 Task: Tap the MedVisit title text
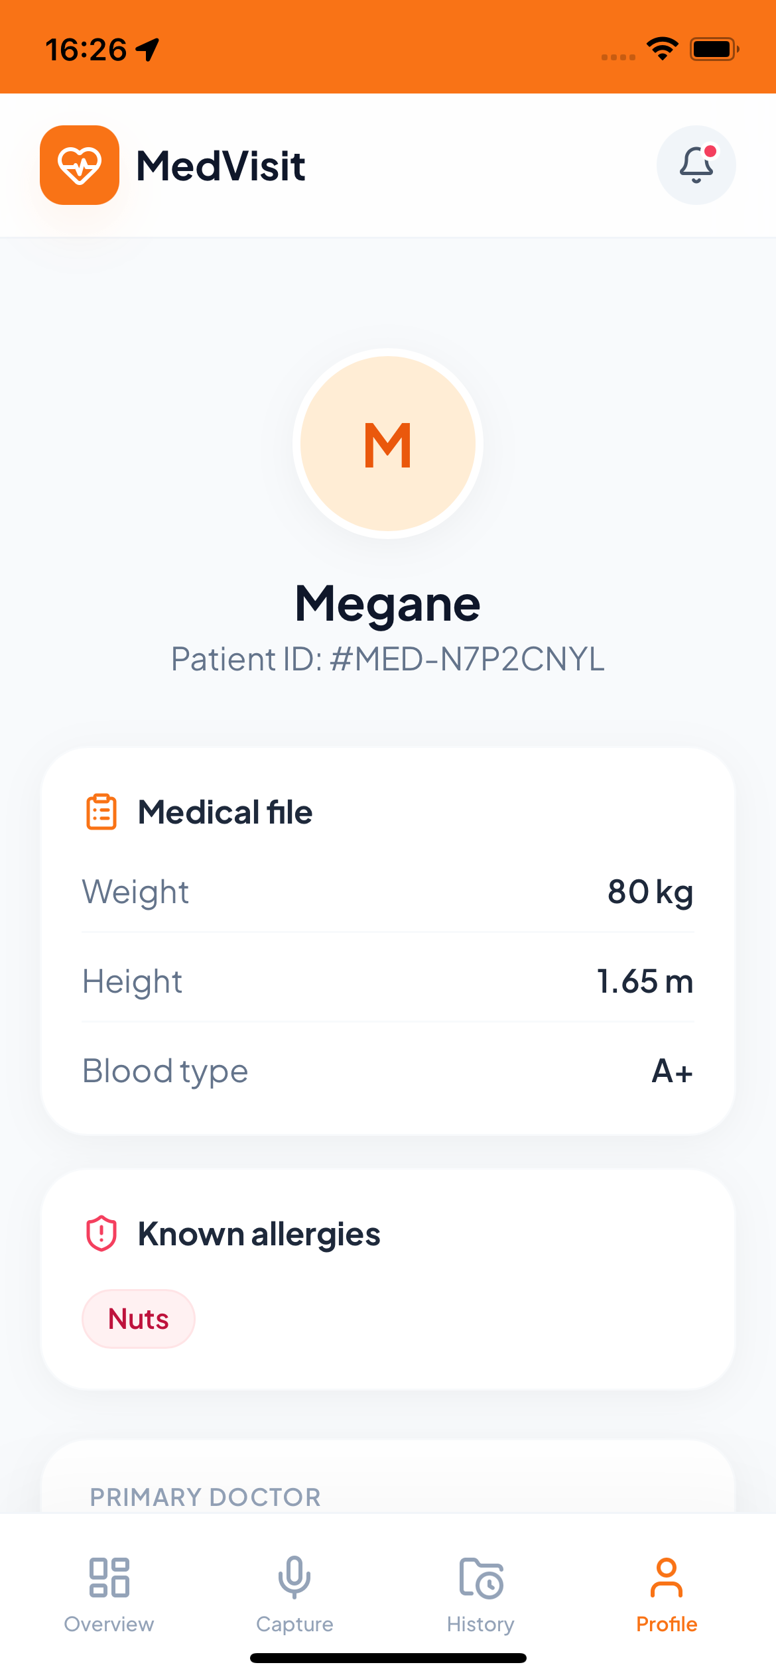pyautogui.click(x=221, y=166)
